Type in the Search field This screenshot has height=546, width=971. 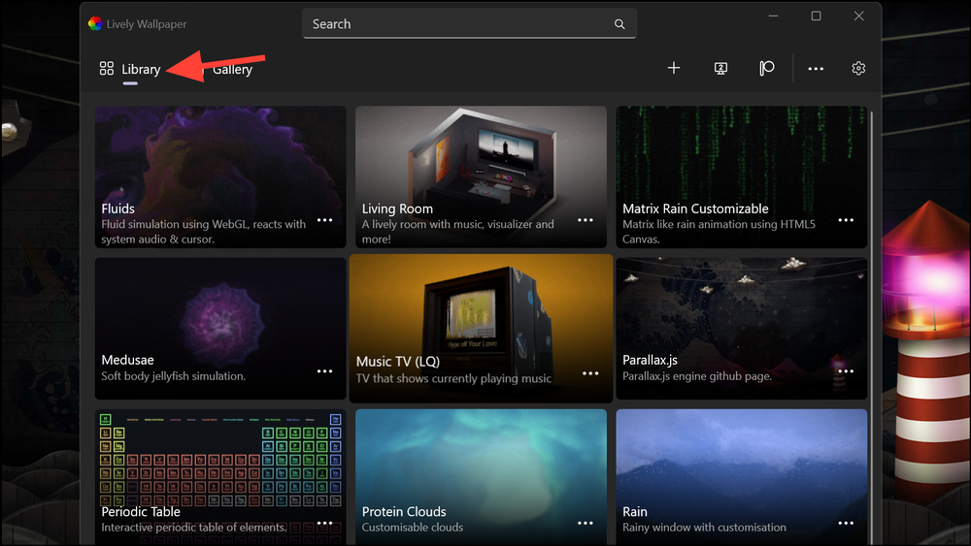tap(456, 24)
